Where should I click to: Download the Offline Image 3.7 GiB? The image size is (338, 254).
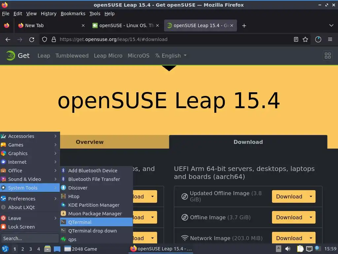tap(289, 217)
